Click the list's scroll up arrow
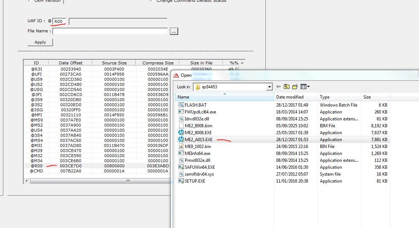The height and width of the screenshot is (228, 419). (242, 63)
